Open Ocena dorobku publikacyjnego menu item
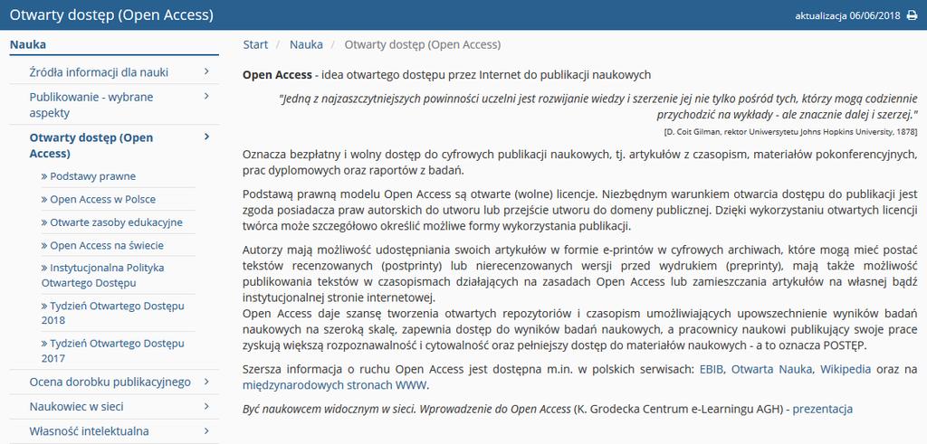Screen dimensions: 927x444 (110, 382)
